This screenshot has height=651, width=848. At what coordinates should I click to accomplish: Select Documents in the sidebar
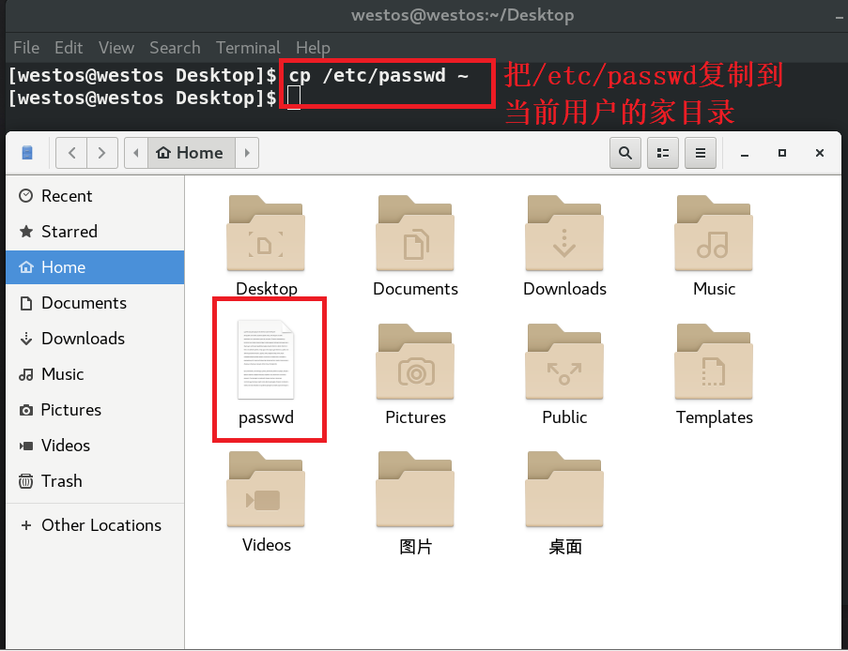(95, 303)
